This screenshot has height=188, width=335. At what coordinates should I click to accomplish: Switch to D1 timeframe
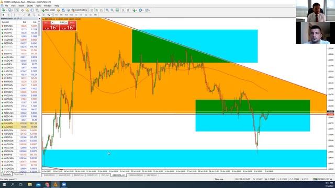(x=86, y=15)
